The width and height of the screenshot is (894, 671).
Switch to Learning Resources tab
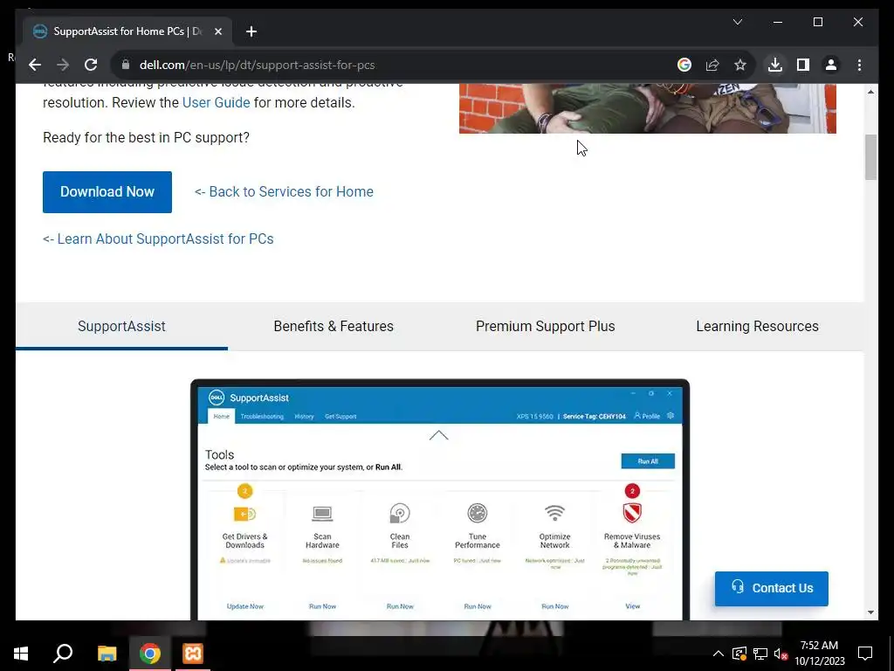[x=757, y=327]
